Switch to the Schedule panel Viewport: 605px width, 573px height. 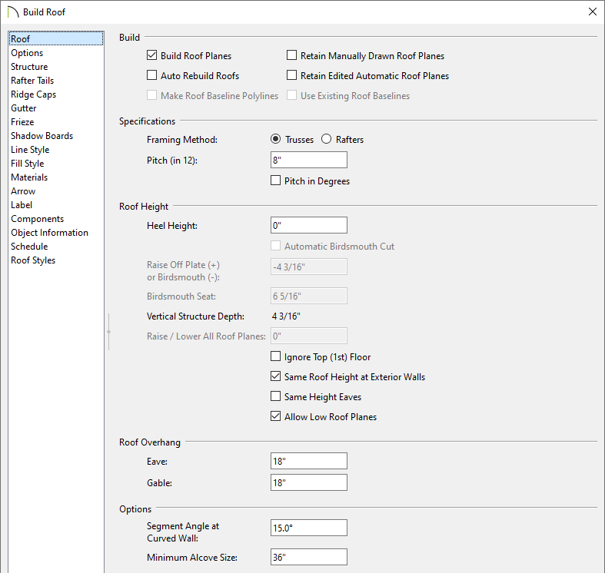coord(29,247)
